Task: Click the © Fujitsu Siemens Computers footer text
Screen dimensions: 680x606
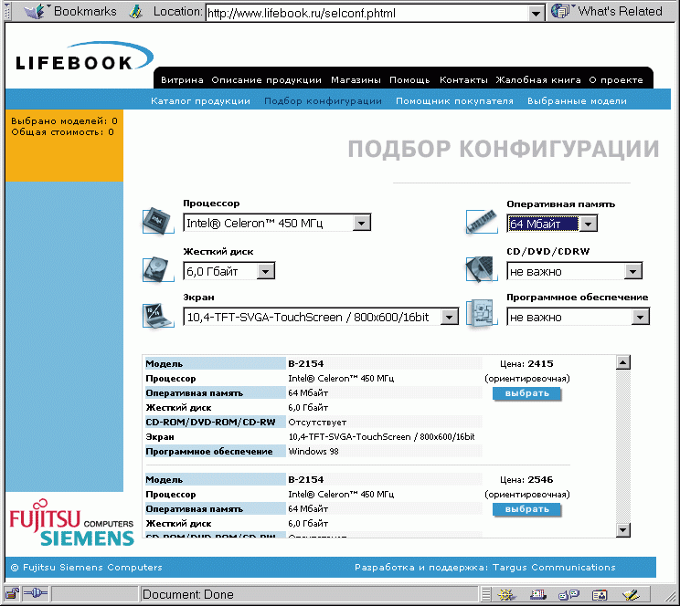Action: coord(86,568)
